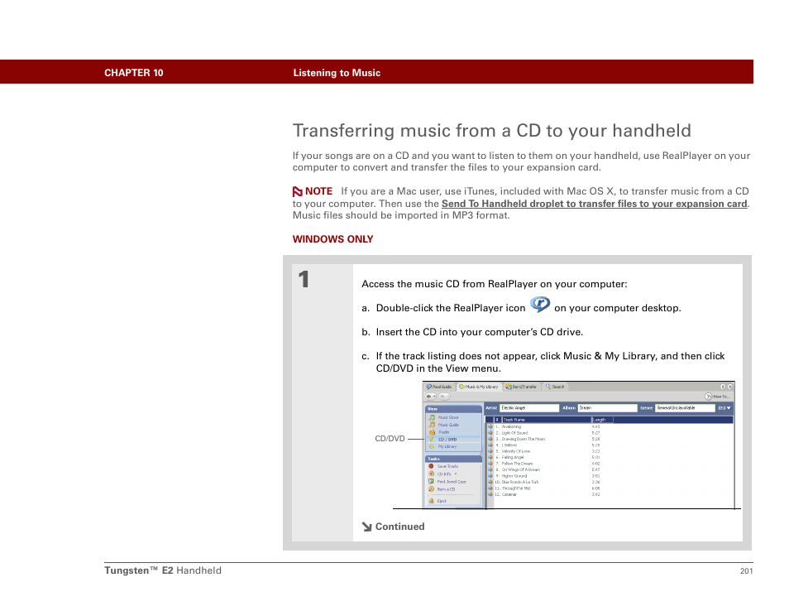Viewport: 789px width, 611px height.
Task: Expand the CD dropdown next to Genre
Action: pyautogui.click(x=724, y=408)
